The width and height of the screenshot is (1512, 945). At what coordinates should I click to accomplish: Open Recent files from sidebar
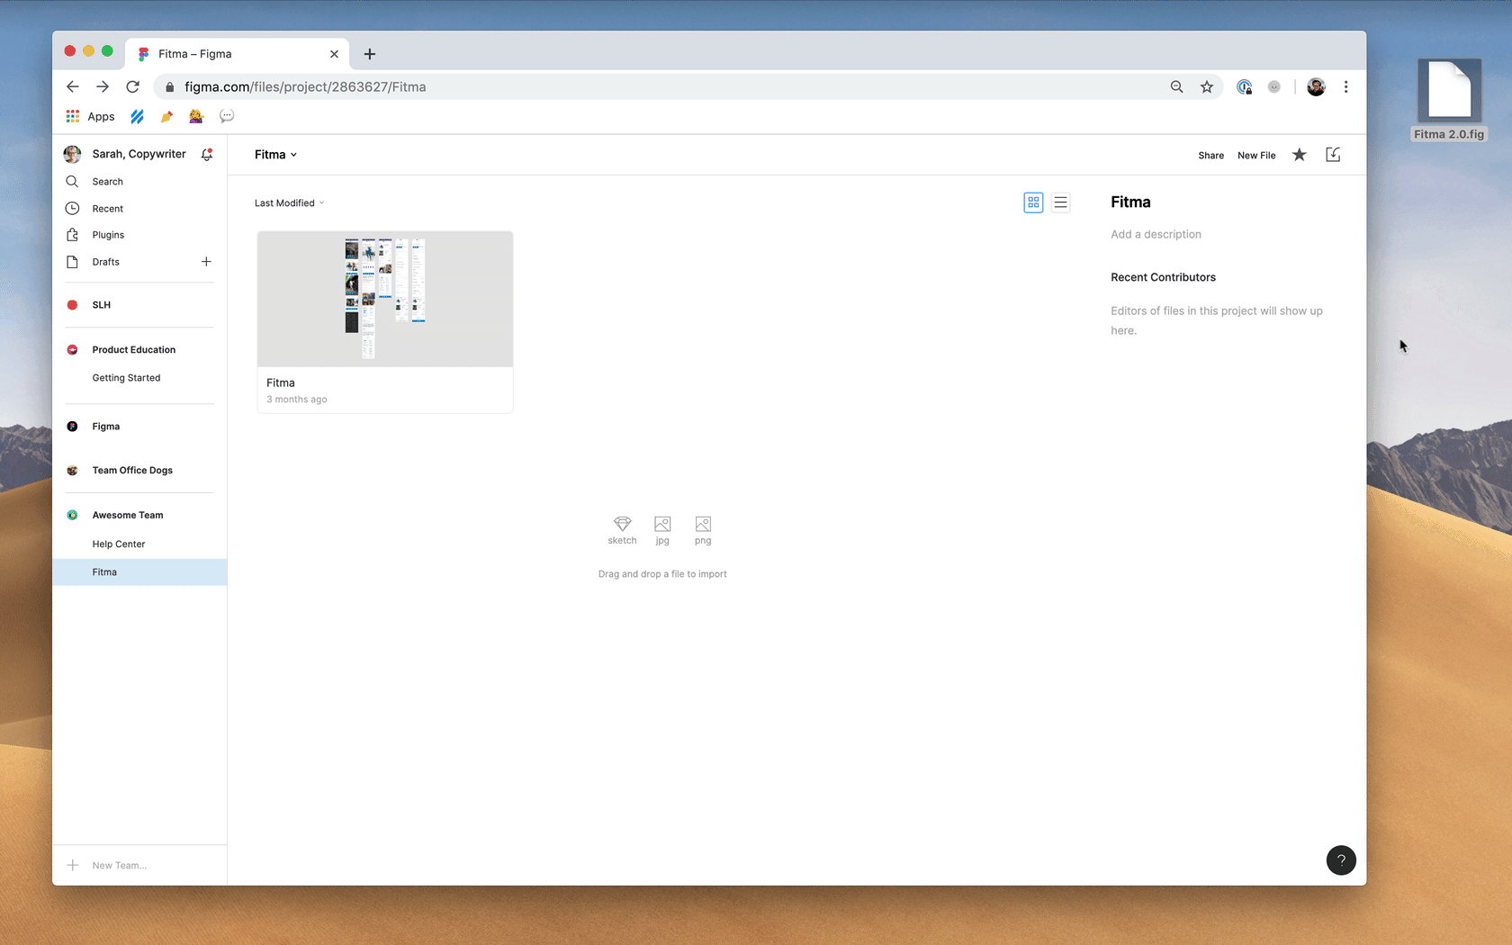click(x=107, y=209)
